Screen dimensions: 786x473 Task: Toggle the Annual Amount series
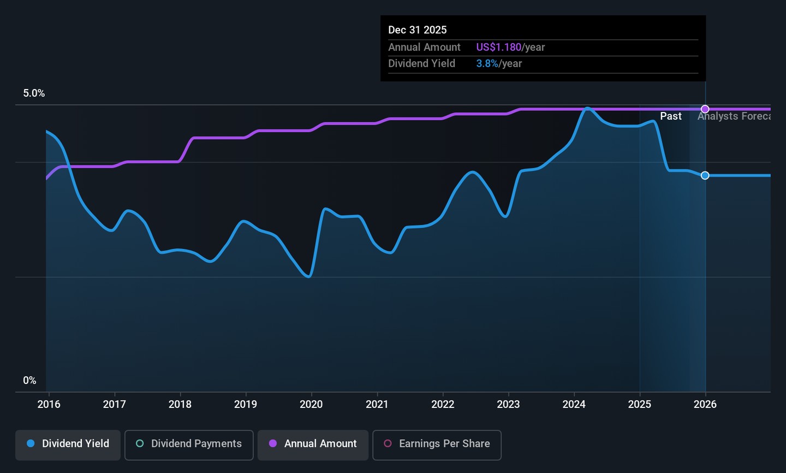pos(313,445)
